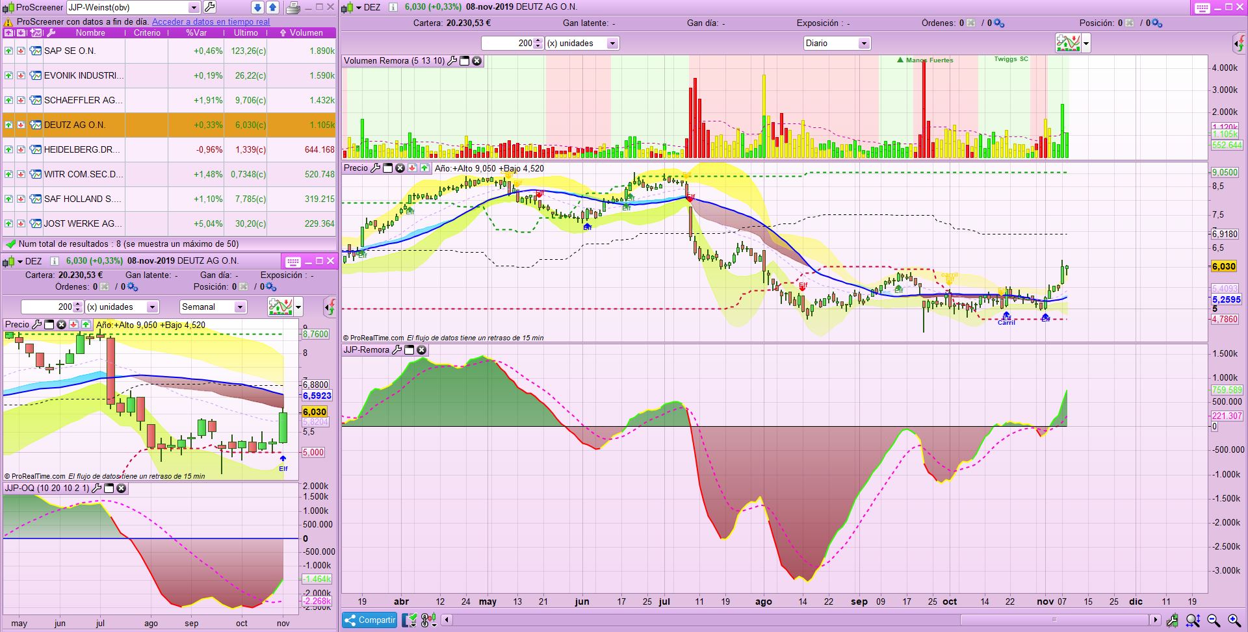Close the JJP-Remora indicator panel
This screenshot has height=632, width=1248.
click(421, 349)
